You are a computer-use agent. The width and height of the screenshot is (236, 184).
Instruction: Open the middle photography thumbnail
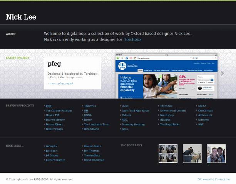192,154
